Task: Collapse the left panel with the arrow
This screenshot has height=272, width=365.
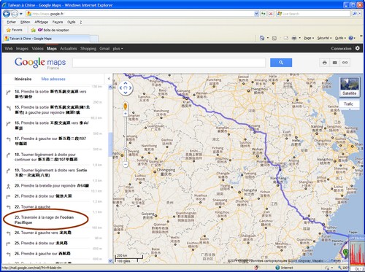Action: pyautogui.click(x=109, y=79)
